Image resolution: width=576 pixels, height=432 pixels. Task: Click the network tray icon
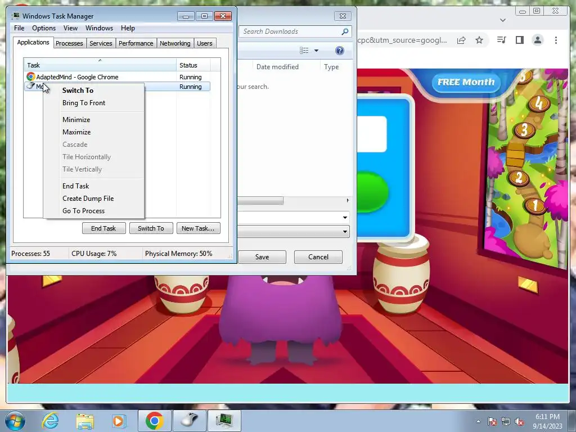(x=506, y=421)
